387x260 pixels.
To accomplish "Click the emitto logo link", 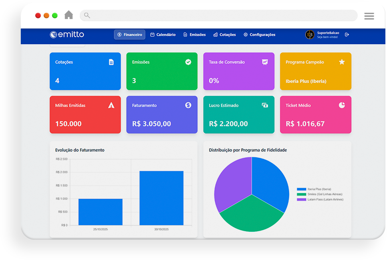I will 67,35.
